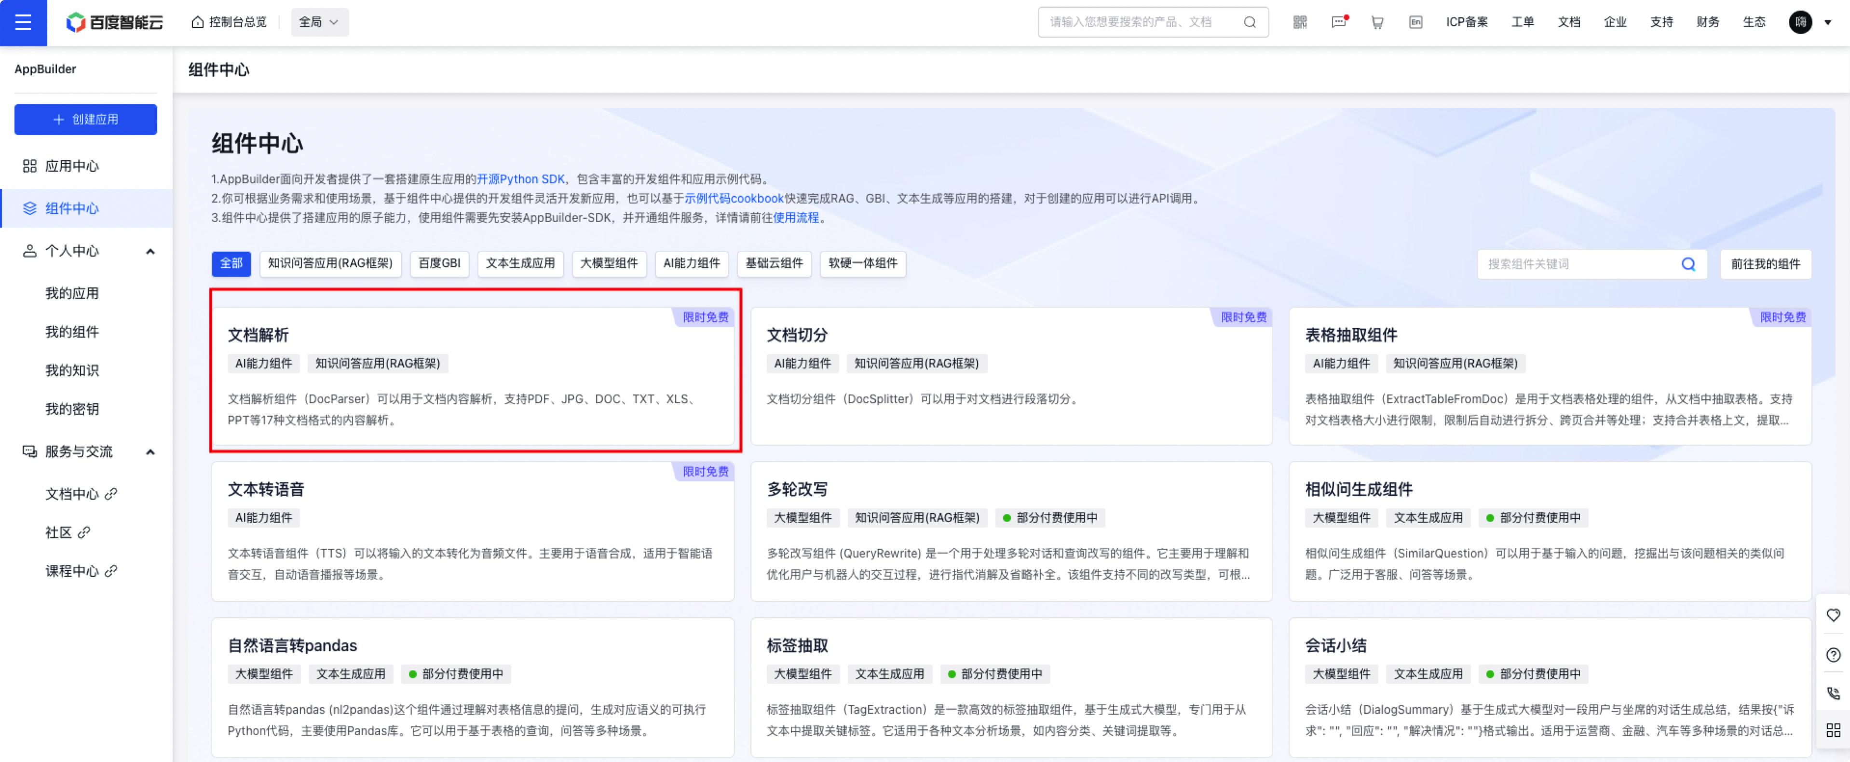This screenshot has height=762, width=1850.
Task: Click the heart feedback floating icon
Action: 1833,615
